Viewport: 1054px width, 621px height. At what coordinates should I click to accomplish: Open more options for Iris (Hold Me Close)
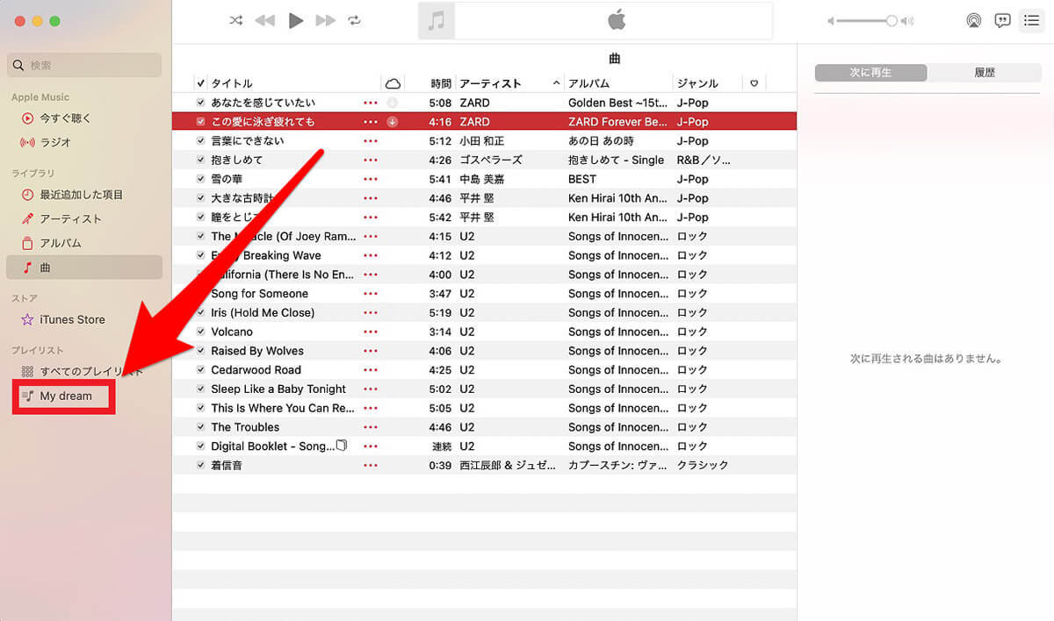pyautogui.click(x=371, y=312)
